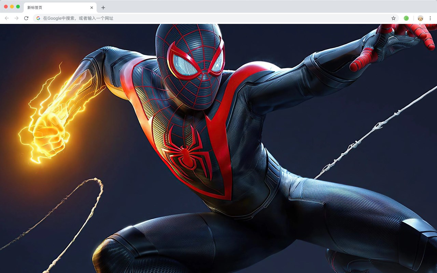437x273 pixels.
Task: Minimize the window with the yellow button
Action: [x=12, y=6]
